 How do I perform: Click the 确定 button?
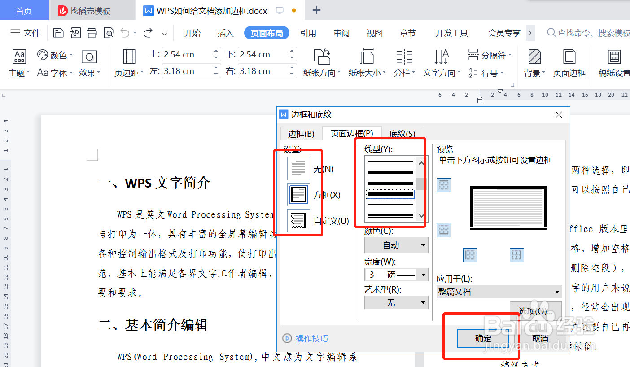pos(483,339)
